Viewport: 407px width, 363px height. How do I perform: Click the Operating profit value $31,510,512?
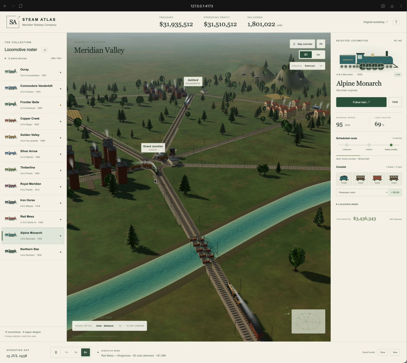tap(220, 24)
